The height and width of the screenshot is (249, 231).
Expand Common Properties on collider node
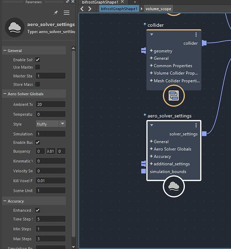tap(151, 65)
